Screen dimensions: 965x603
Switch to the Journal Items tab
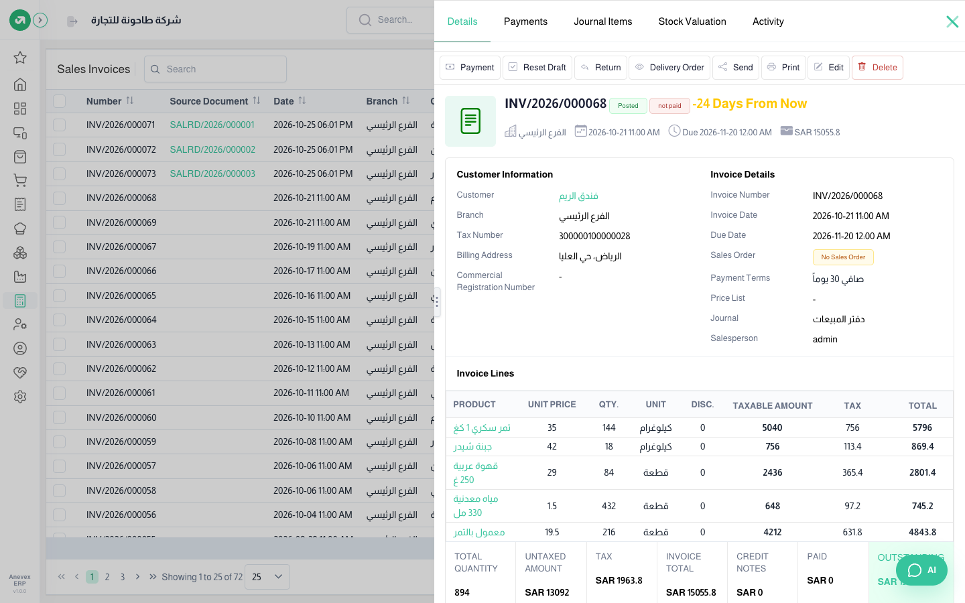(602, 21)
